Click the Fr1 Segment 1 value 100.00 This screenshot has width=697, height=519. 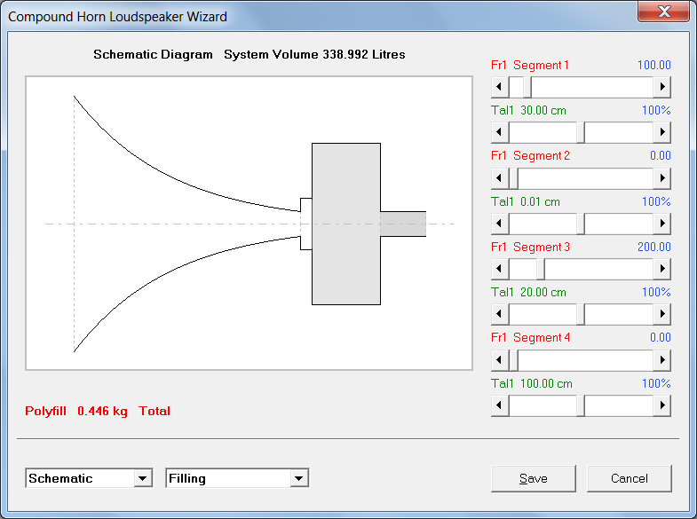[653, 65]
